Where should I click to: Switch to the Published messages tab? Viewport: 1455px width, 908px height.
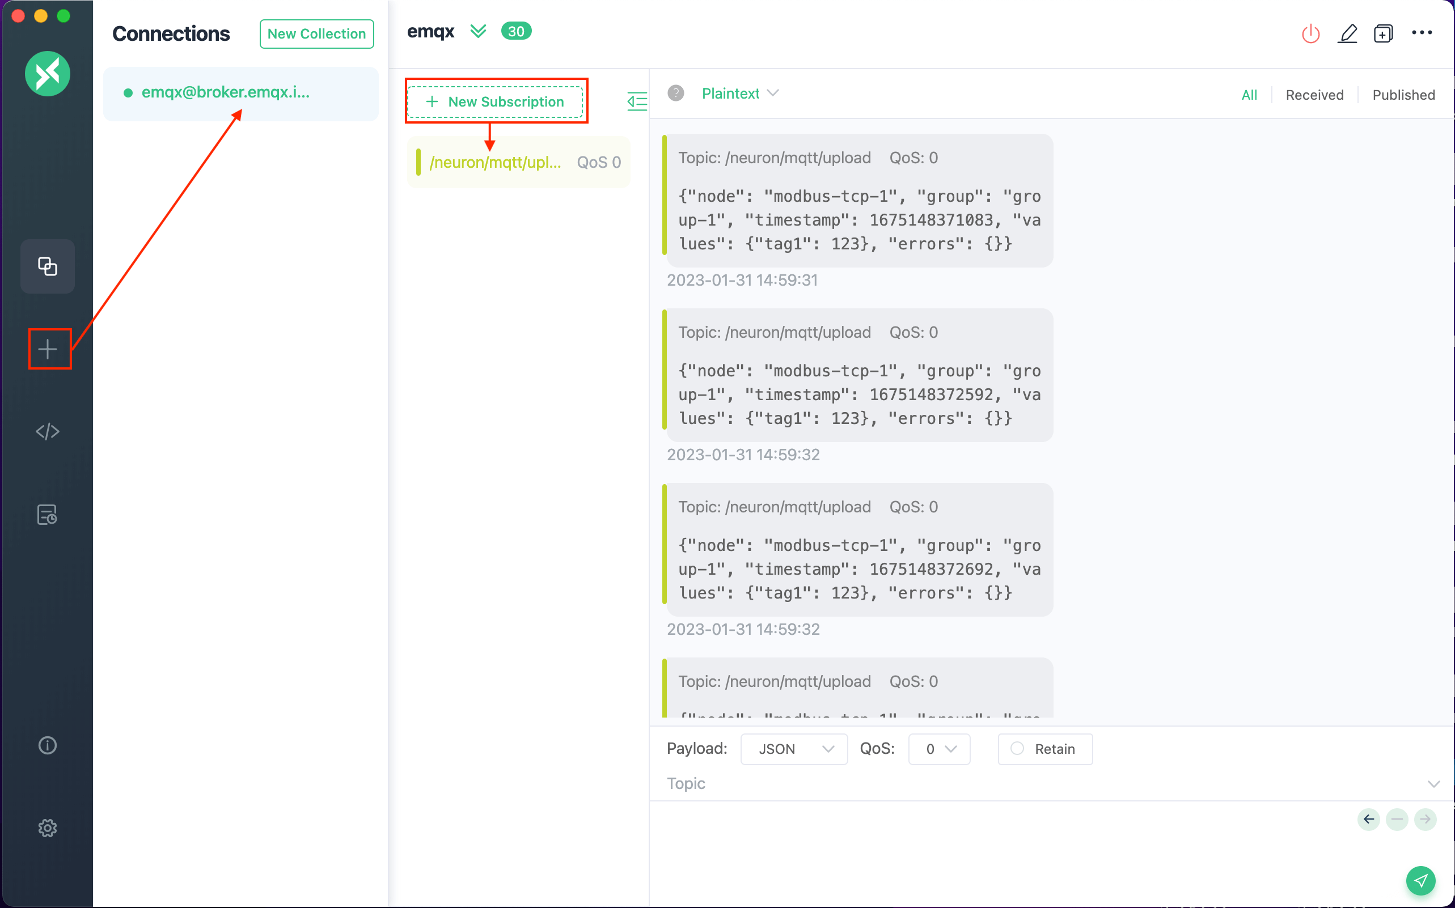[1403, 95]
